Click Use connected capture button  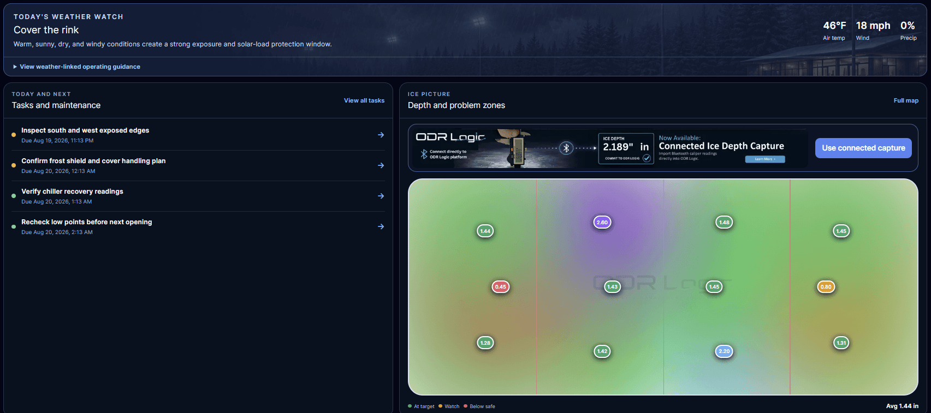coord(863,148)
